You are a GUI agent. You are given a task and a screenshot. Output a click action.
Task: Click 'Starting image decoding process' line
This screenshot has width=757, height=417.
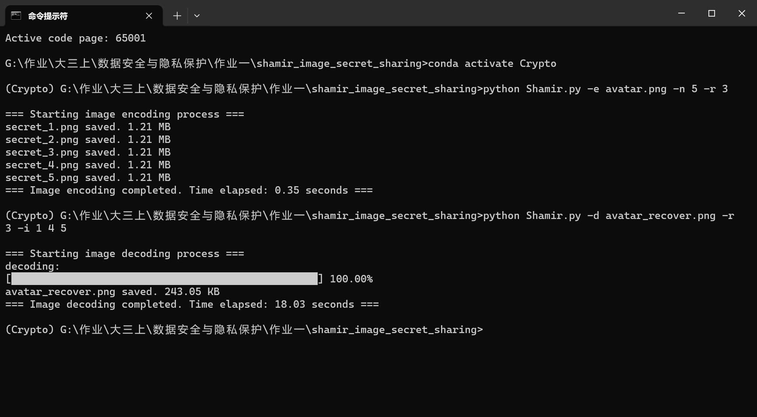point(125,254)
